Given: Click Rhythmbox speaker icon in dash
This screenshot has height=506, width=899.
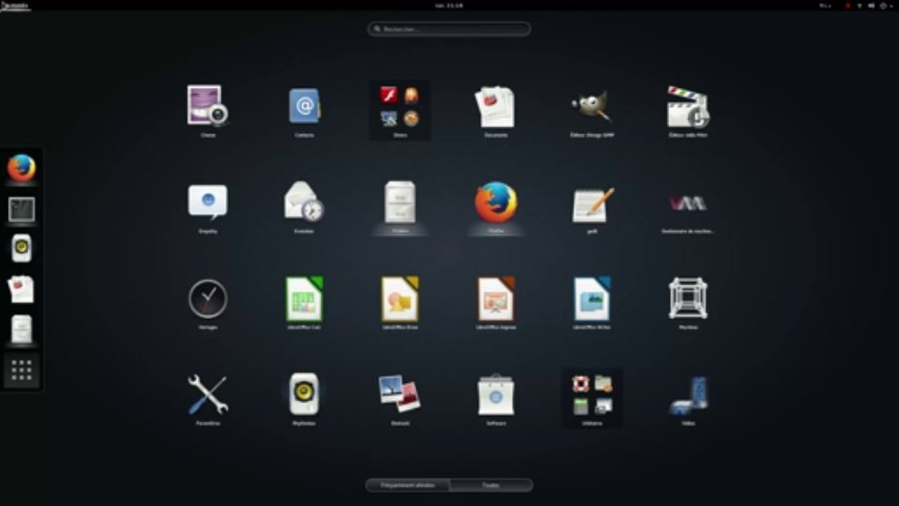Looking at the screenshot, I should [x=21, y=248].
